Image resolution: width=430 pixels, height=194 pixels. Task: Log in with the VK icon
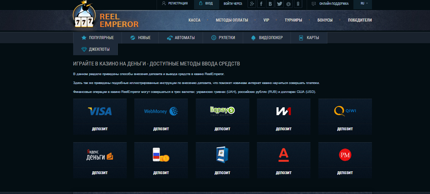271,4
